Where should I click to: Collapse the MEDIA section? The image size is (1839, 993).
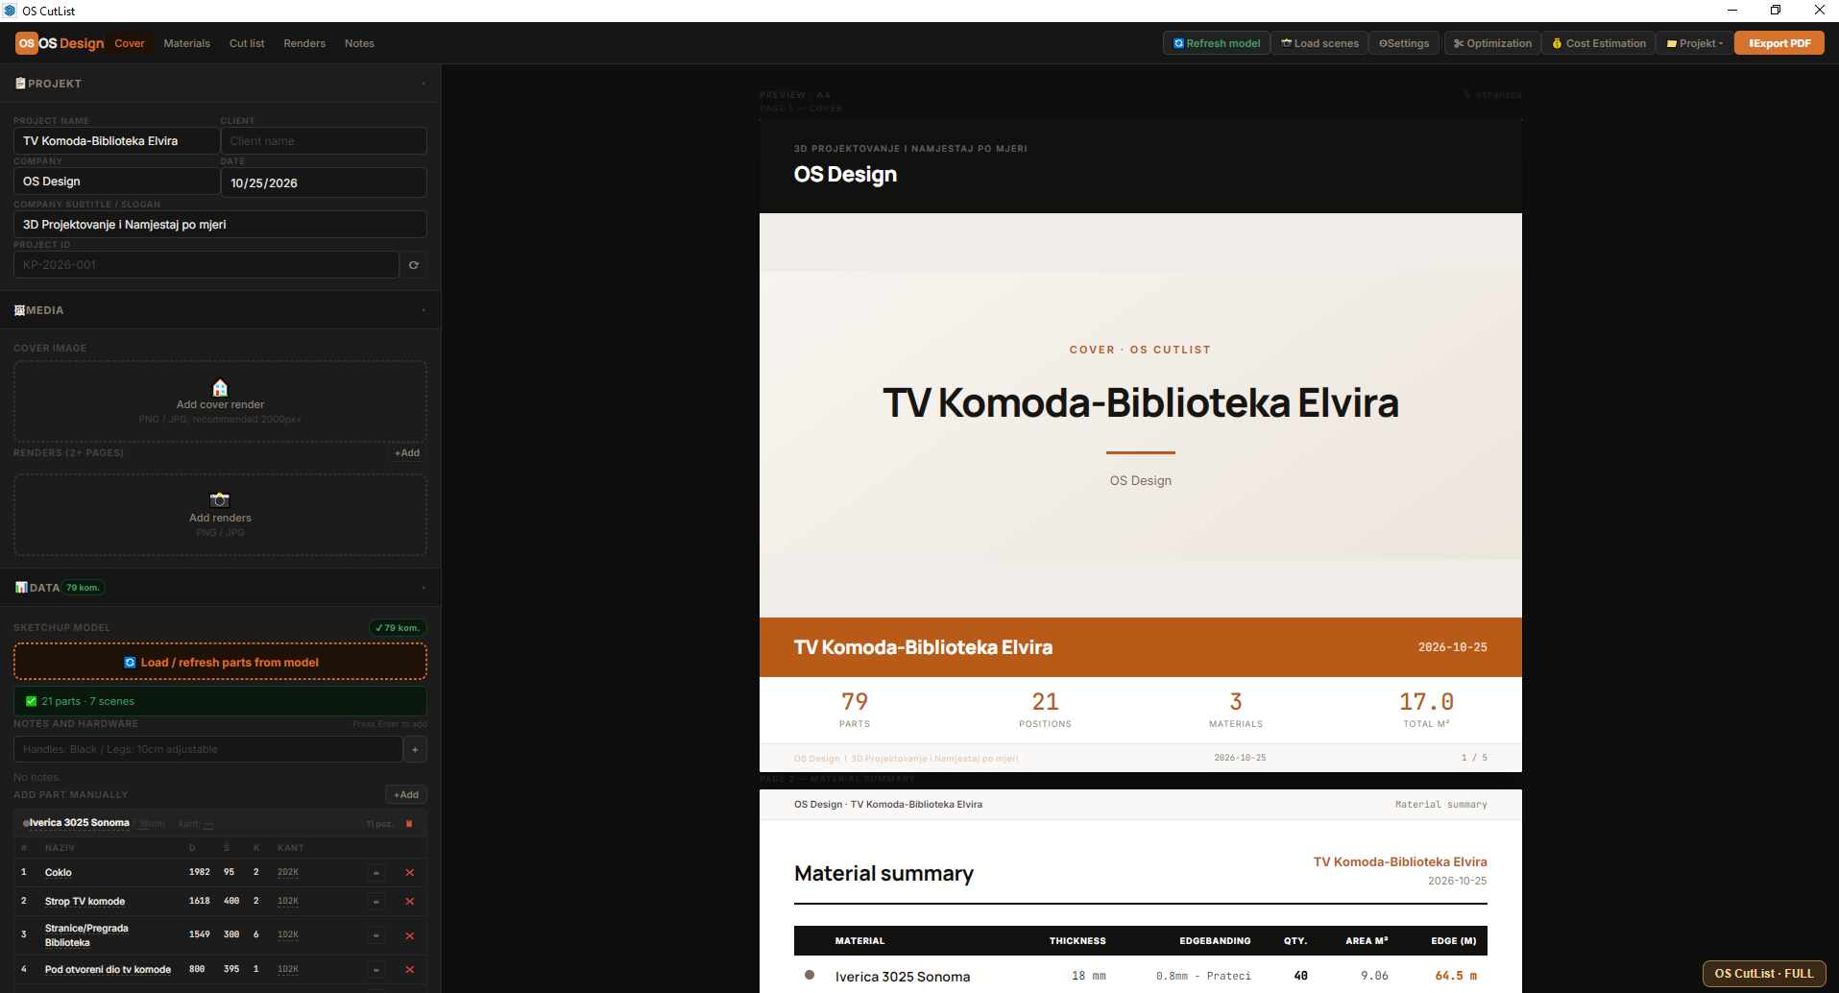pyautogui.click(x=423, y=310)
